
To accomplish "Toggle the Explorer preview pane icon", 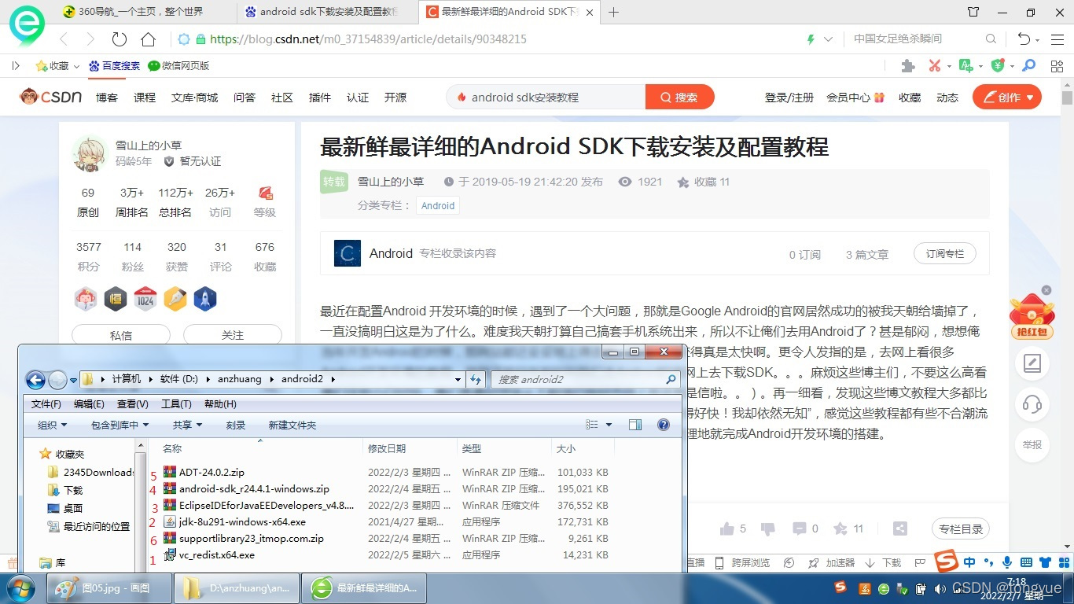I will coord(635,425).
